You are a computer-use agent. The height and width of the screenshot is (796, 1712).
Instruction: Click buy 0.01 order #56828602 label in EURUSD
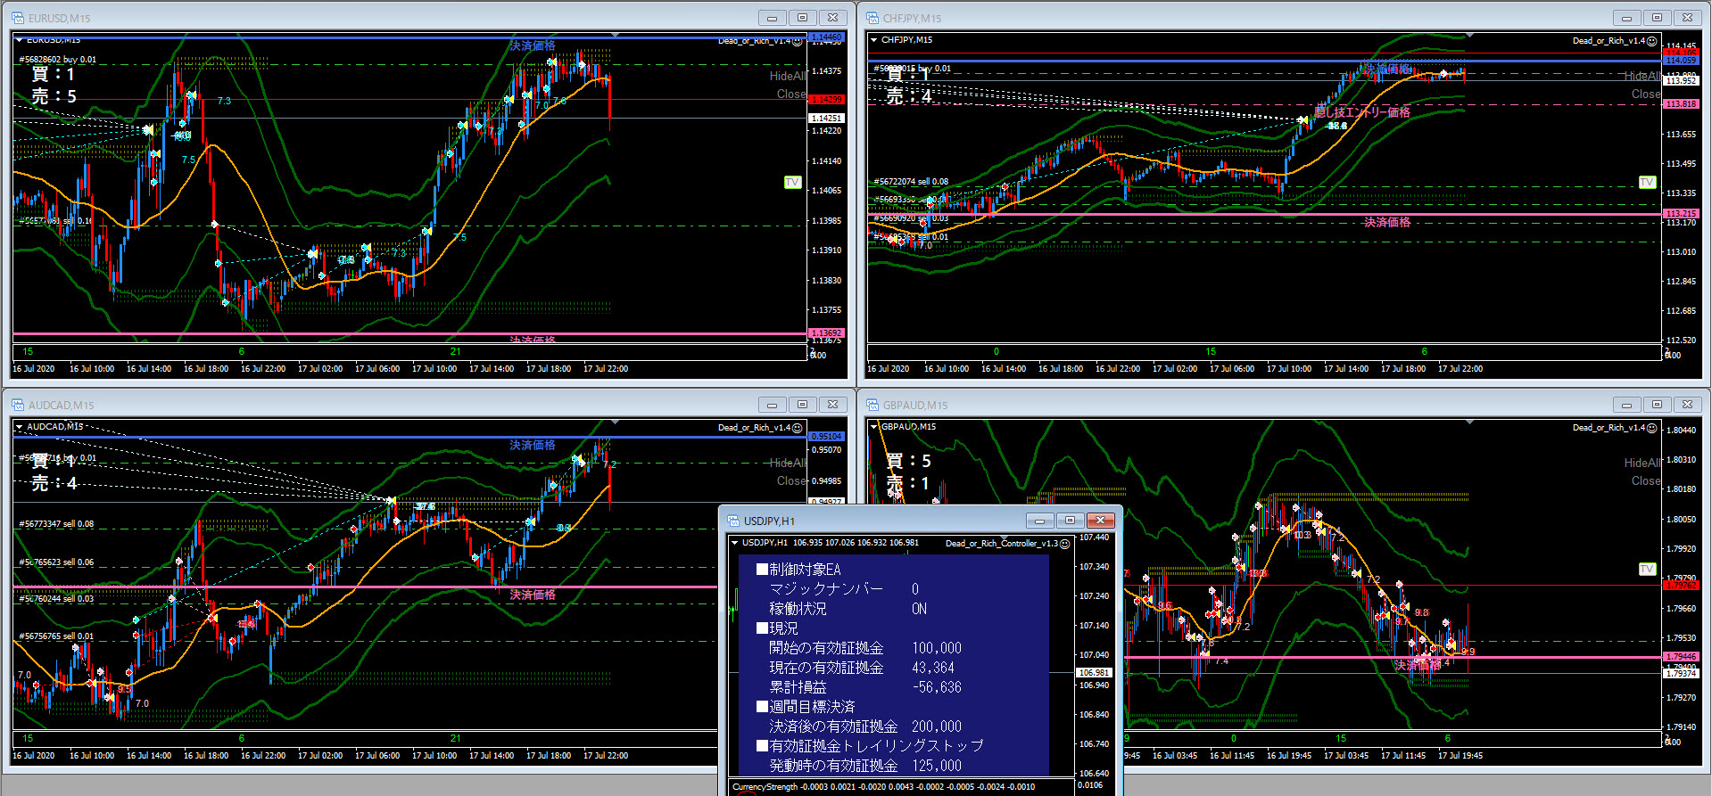point(58,60)
